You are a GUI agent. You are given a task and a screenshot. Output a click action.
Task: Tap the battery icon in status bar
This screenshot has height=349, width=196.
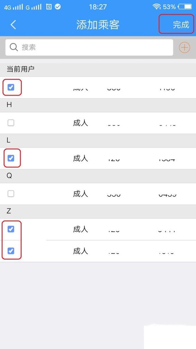click(185, 7)
